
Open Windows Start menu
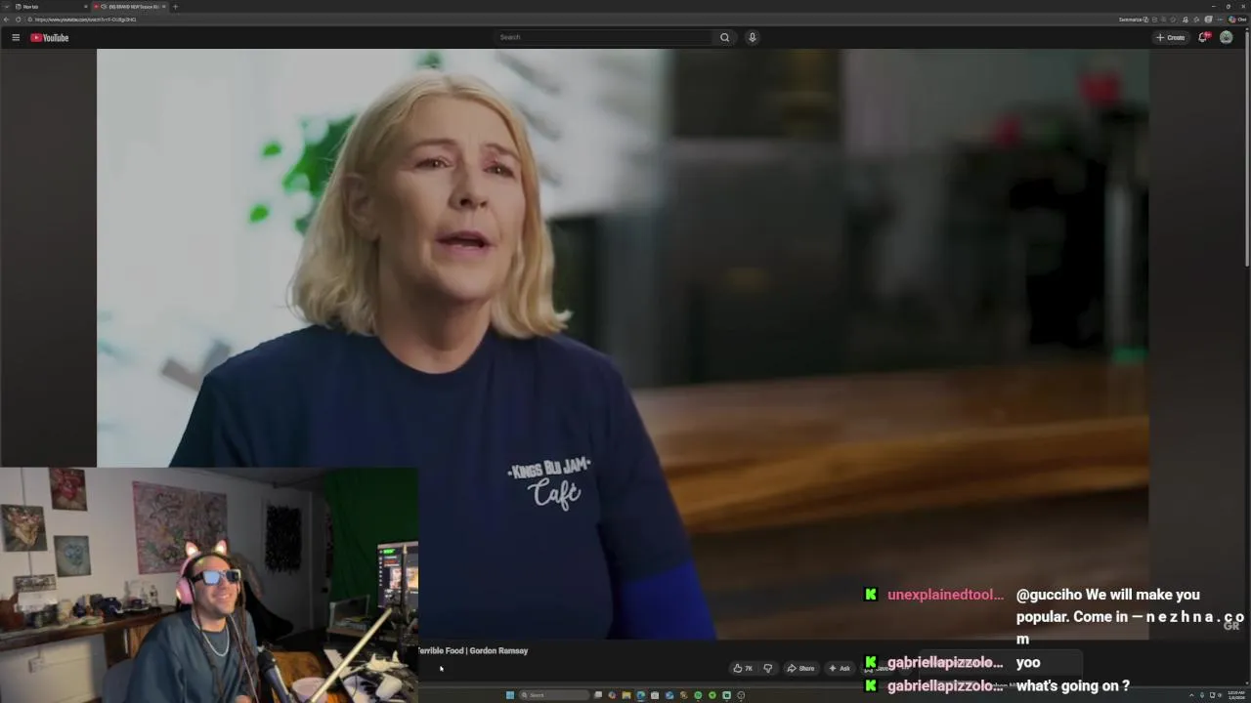click(x=509, y=695)
